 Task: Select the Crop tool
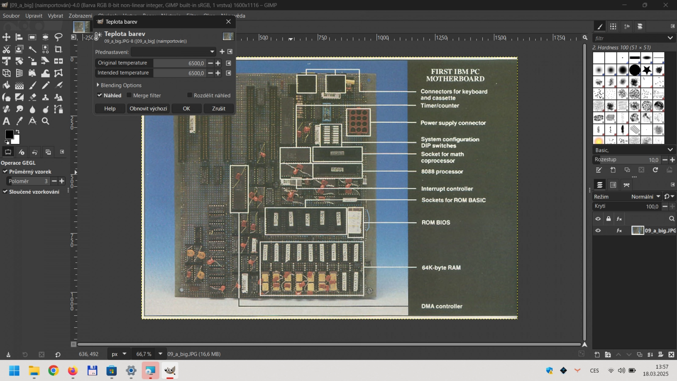pyautogui.click(x=58, y=50)
